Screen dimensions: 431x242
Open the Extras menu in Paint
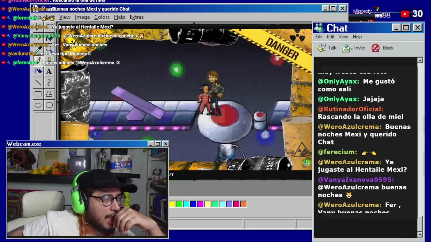tap(136, 17)
